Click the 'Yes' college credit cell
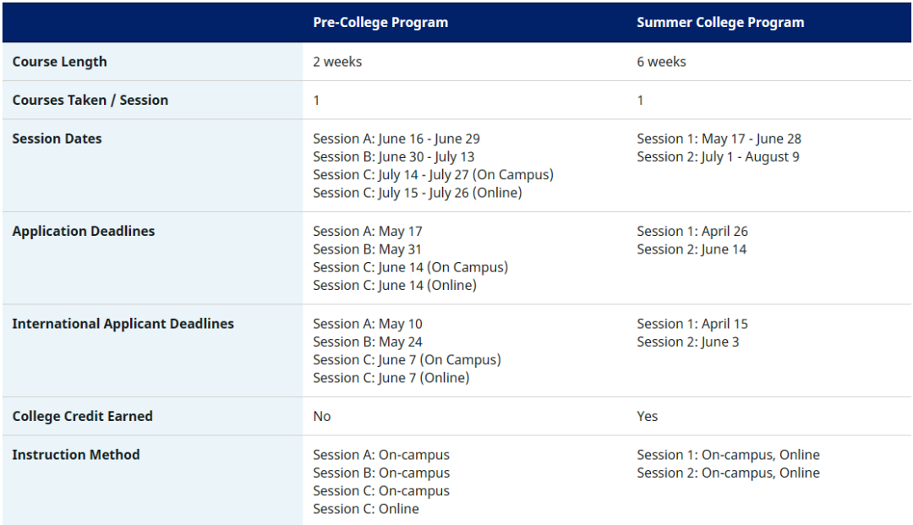This screenshot has width=913, height=525. pos(647,416)
